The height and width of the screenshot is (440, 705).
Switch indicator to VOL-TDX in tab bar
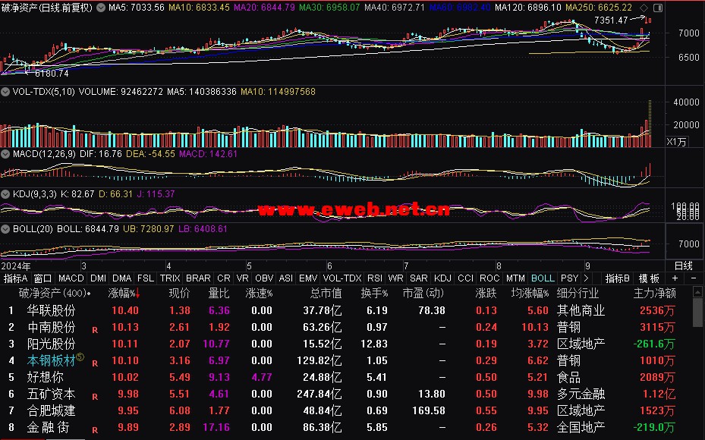[x=342, y=278]
